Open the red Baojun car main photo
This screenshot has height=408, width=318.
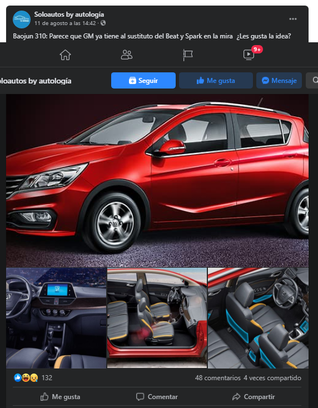click(157, 180)
